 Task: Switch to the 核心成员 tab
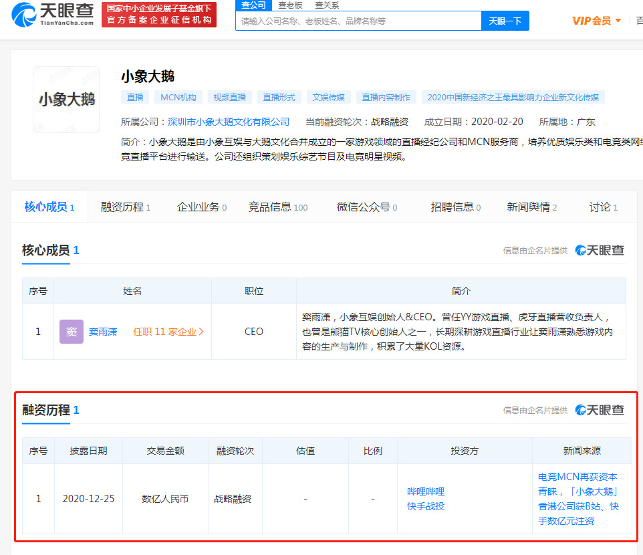[x=49, y=207]
